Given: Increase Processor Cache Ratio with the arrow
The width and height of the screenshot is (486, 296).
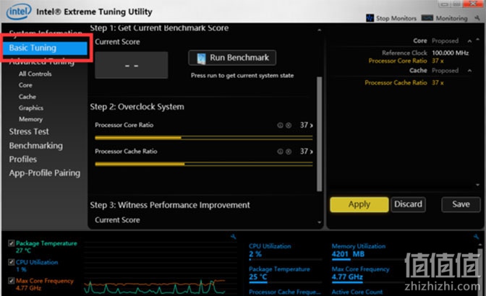Looking at the screenshot, I should point(311,152).
